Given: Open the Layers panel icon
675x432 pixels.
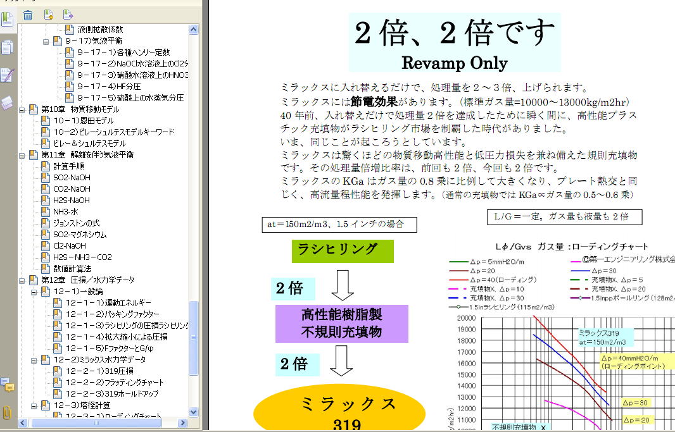Looking at the screenshot, I should click(8, 102).
